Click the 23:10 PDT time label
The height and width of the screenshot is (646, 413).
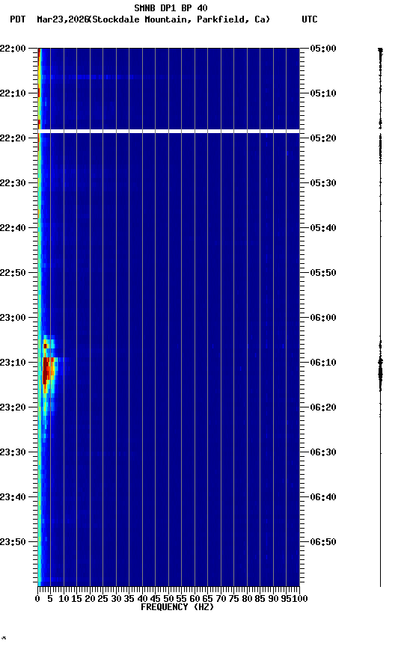click(13, 363)
